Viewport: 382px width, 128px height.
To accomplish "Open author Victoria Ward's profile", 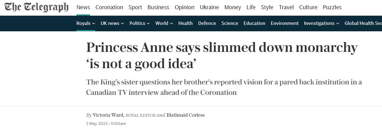I will click(x=108, y=115).
